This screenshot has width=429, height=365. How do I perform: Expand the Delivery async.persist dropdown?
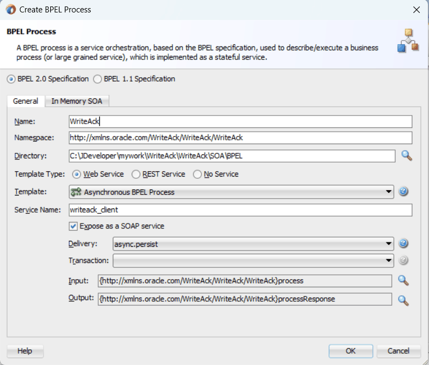tap(253, 244)
